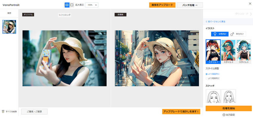Open ご意見・ご感想 feedback
This screenshot has height=118, width=253.
(x=34, y=112)
